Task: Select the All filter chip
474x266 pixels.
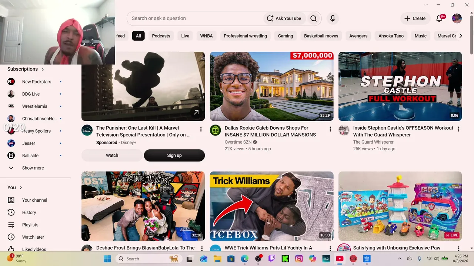Action: click(x=138, y=36)
